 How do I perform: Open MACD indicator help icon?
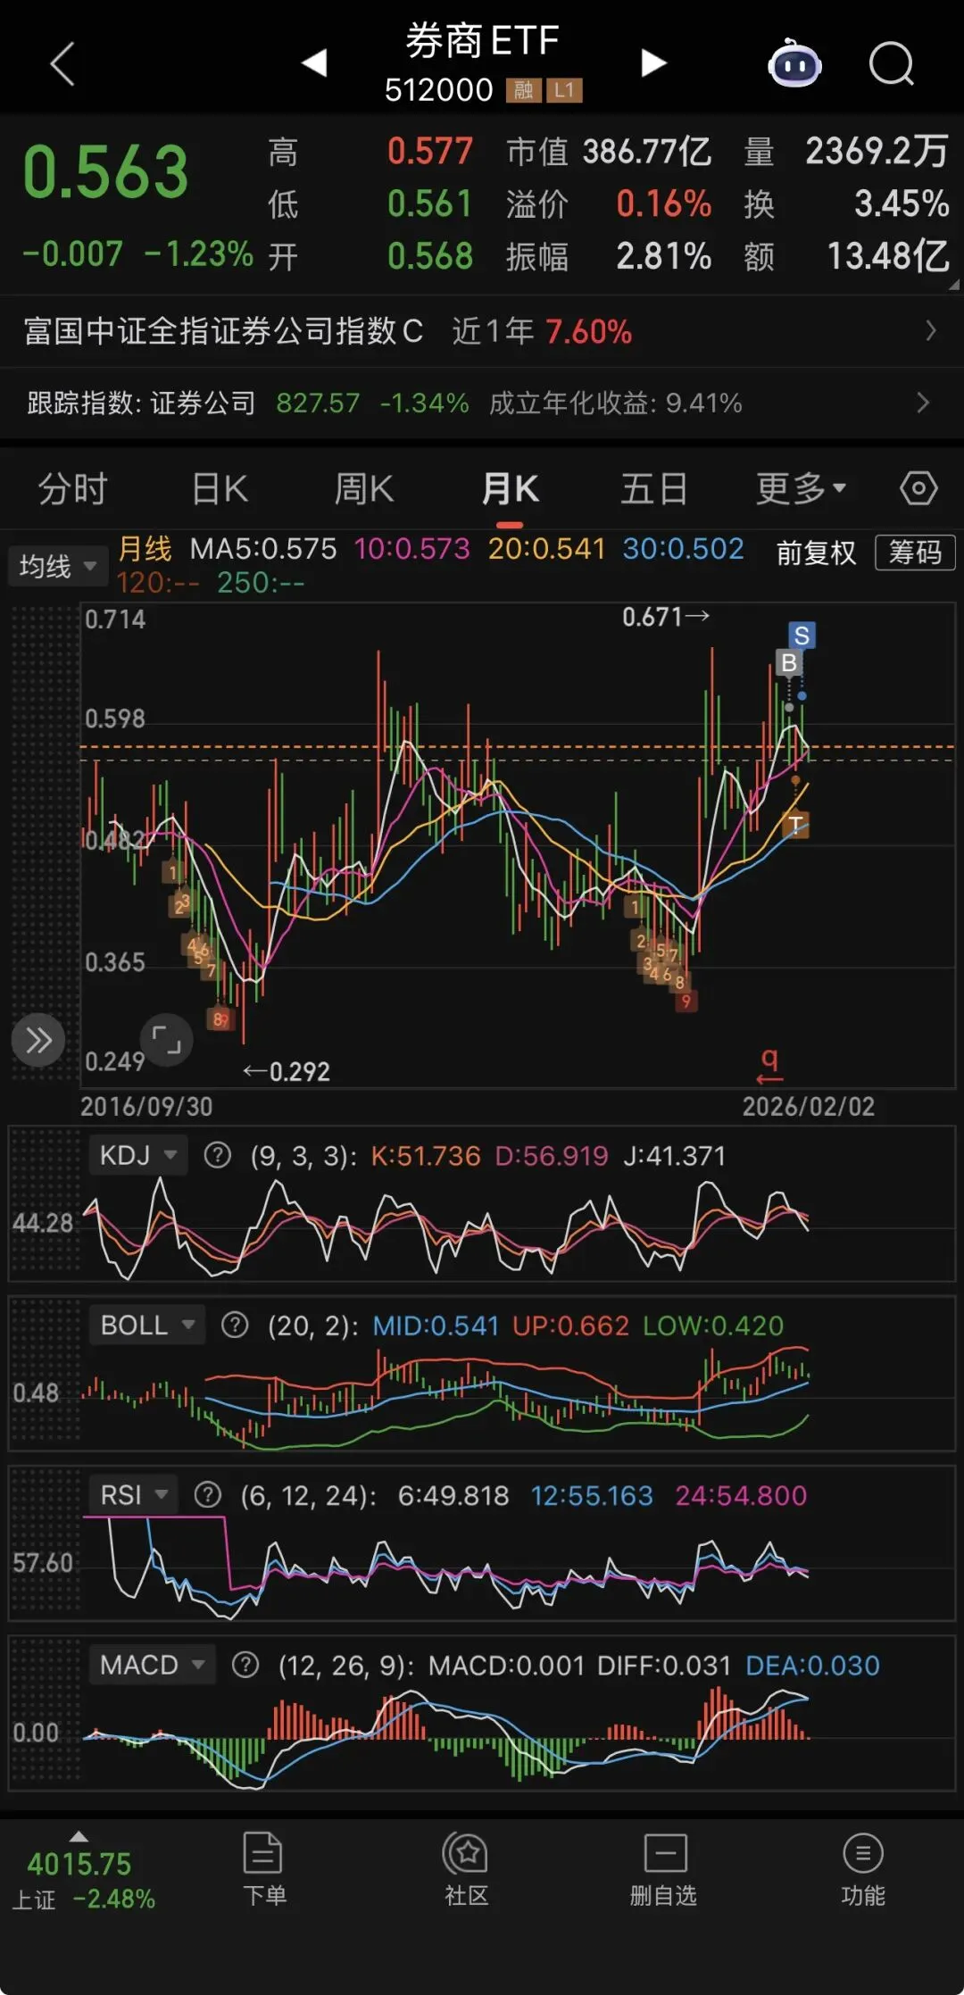point(245,1665)
